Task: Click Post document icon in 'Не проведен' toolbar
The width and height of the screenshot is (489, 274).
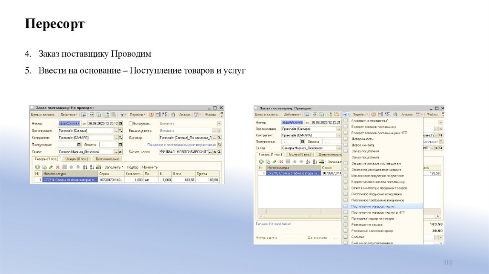Action: pyautogui.click(x=106, y=115)
